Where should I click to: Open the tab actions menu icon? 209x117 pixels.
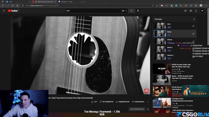pyautogui.click(x=3, y=2)
